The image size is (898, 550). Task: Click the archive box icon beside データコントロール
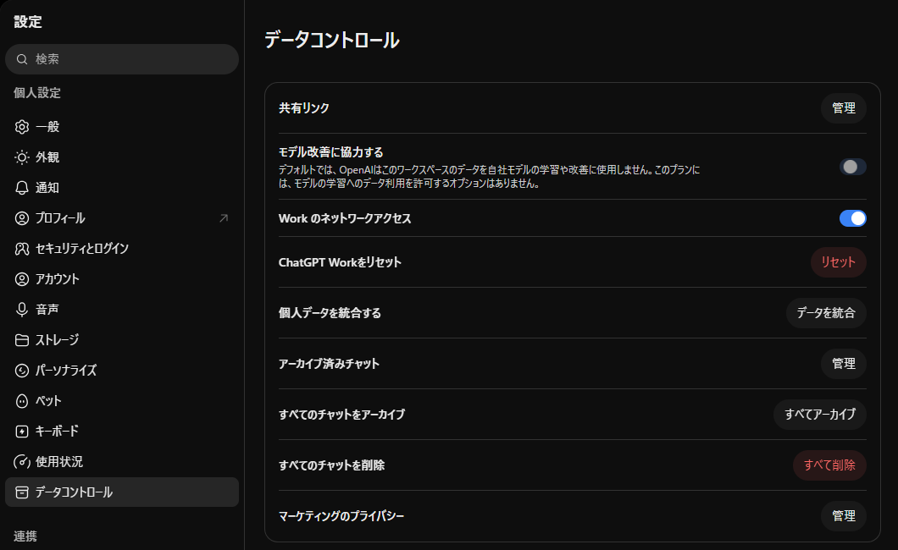22,492
